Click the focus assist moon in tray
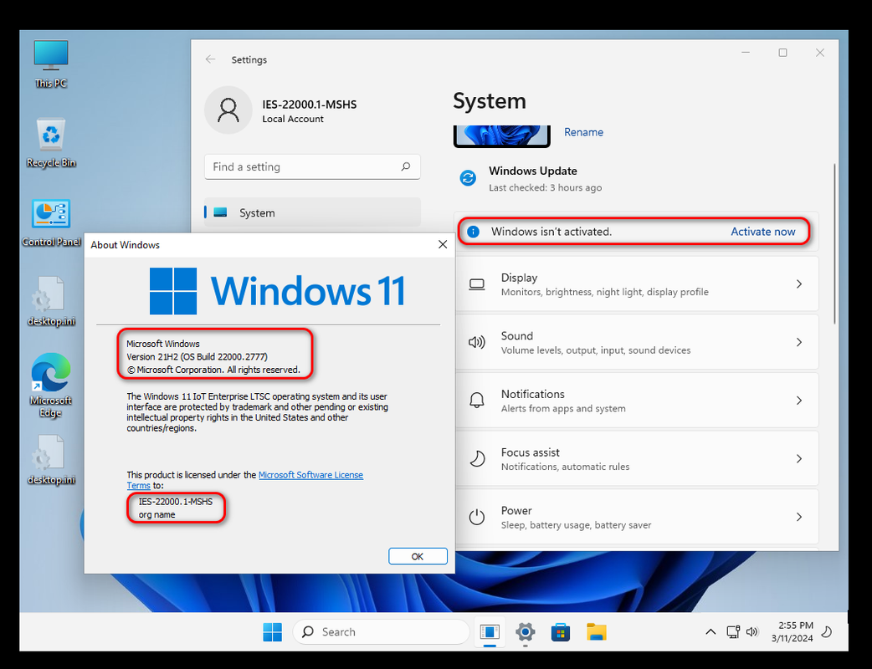Screen dimensions: 872x669 pos(827,631)
